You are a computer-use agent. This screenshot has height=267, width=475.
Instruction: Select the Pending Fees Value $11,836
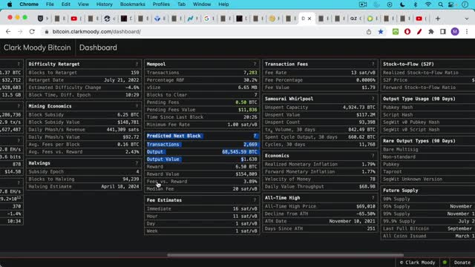(x=247, y=110)
